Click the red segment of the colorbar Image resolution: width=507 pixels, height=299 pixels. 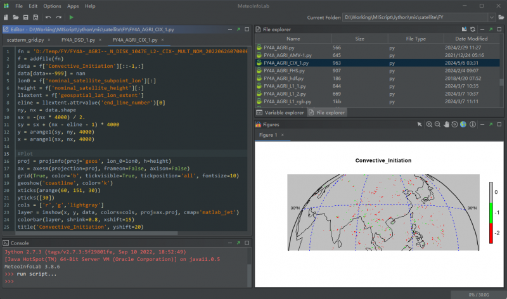pos(491,232)
